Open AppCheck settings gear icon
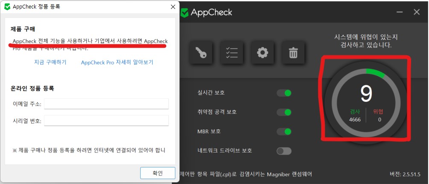The width and height of the screenshot is (429, 184). point(263,52)
